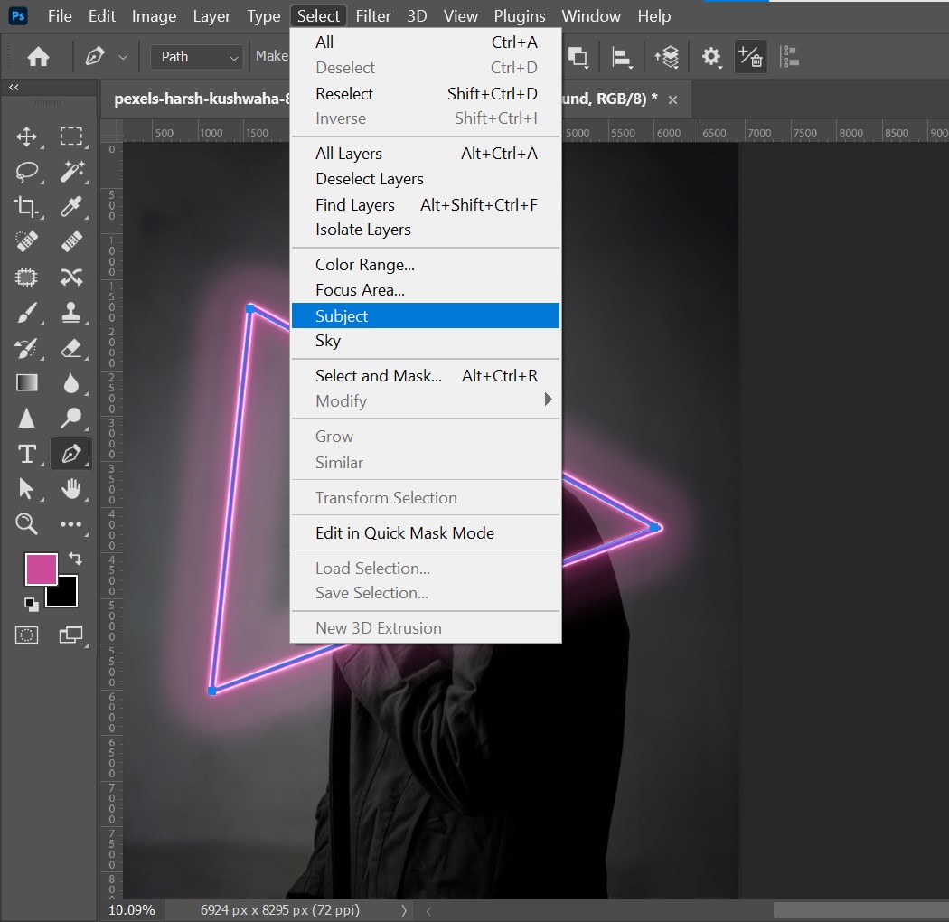
Task: Choose Reselect menu entry
Action: 426,93
